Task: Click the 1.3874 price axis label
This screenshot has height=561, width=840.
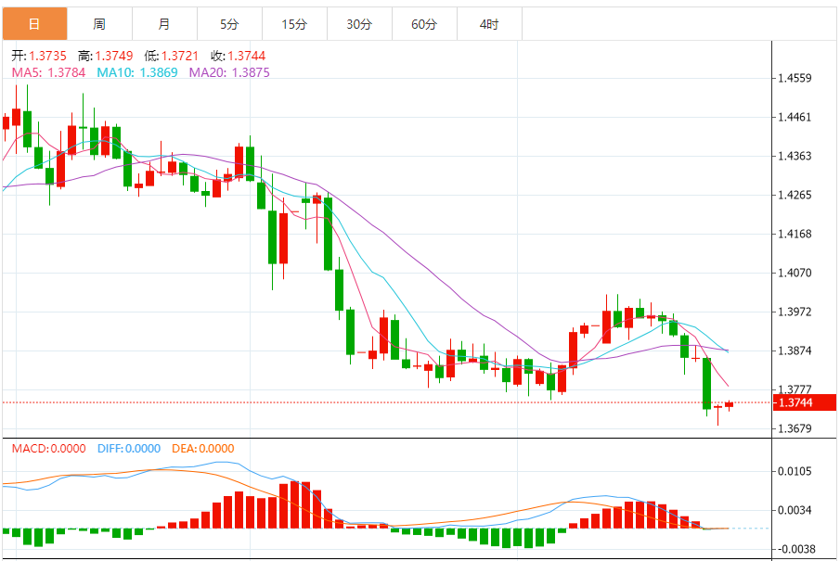Action: [795, 351]
